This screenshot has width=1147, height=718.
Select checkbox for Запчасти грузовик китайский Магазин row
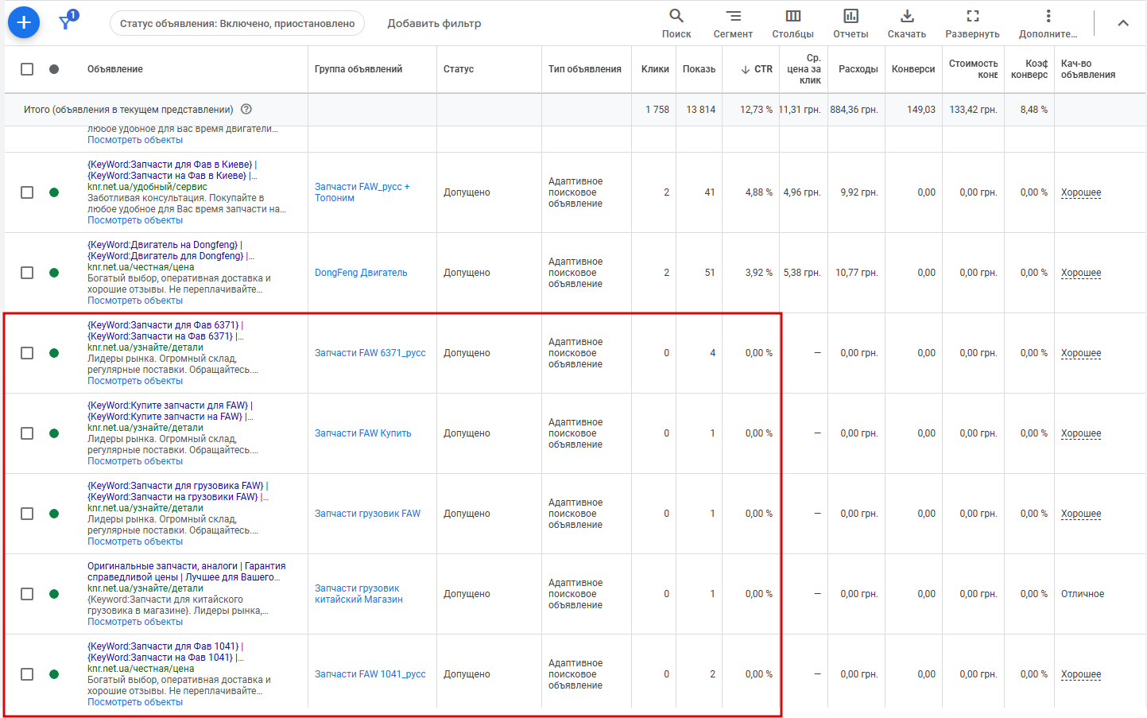pos(27,594)
